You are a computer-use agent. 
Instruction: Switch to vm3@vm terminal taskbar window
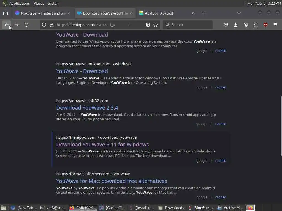tap(53, 208)
